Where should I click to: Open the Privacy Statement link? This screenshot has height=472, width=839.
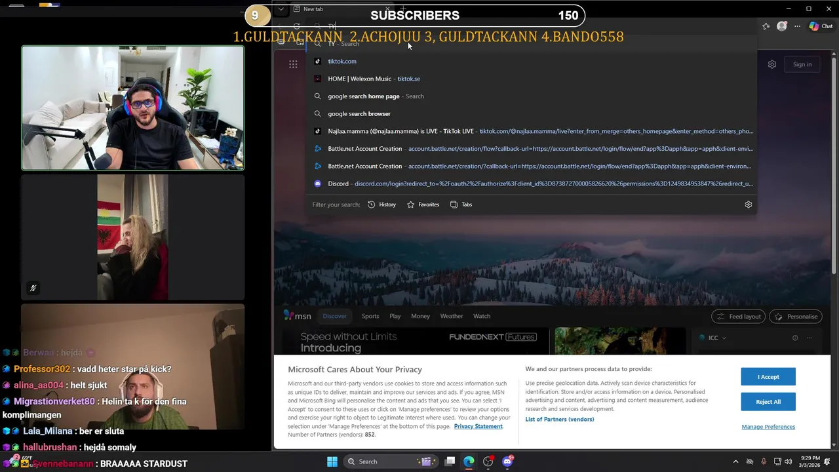[x=478, y=426]
